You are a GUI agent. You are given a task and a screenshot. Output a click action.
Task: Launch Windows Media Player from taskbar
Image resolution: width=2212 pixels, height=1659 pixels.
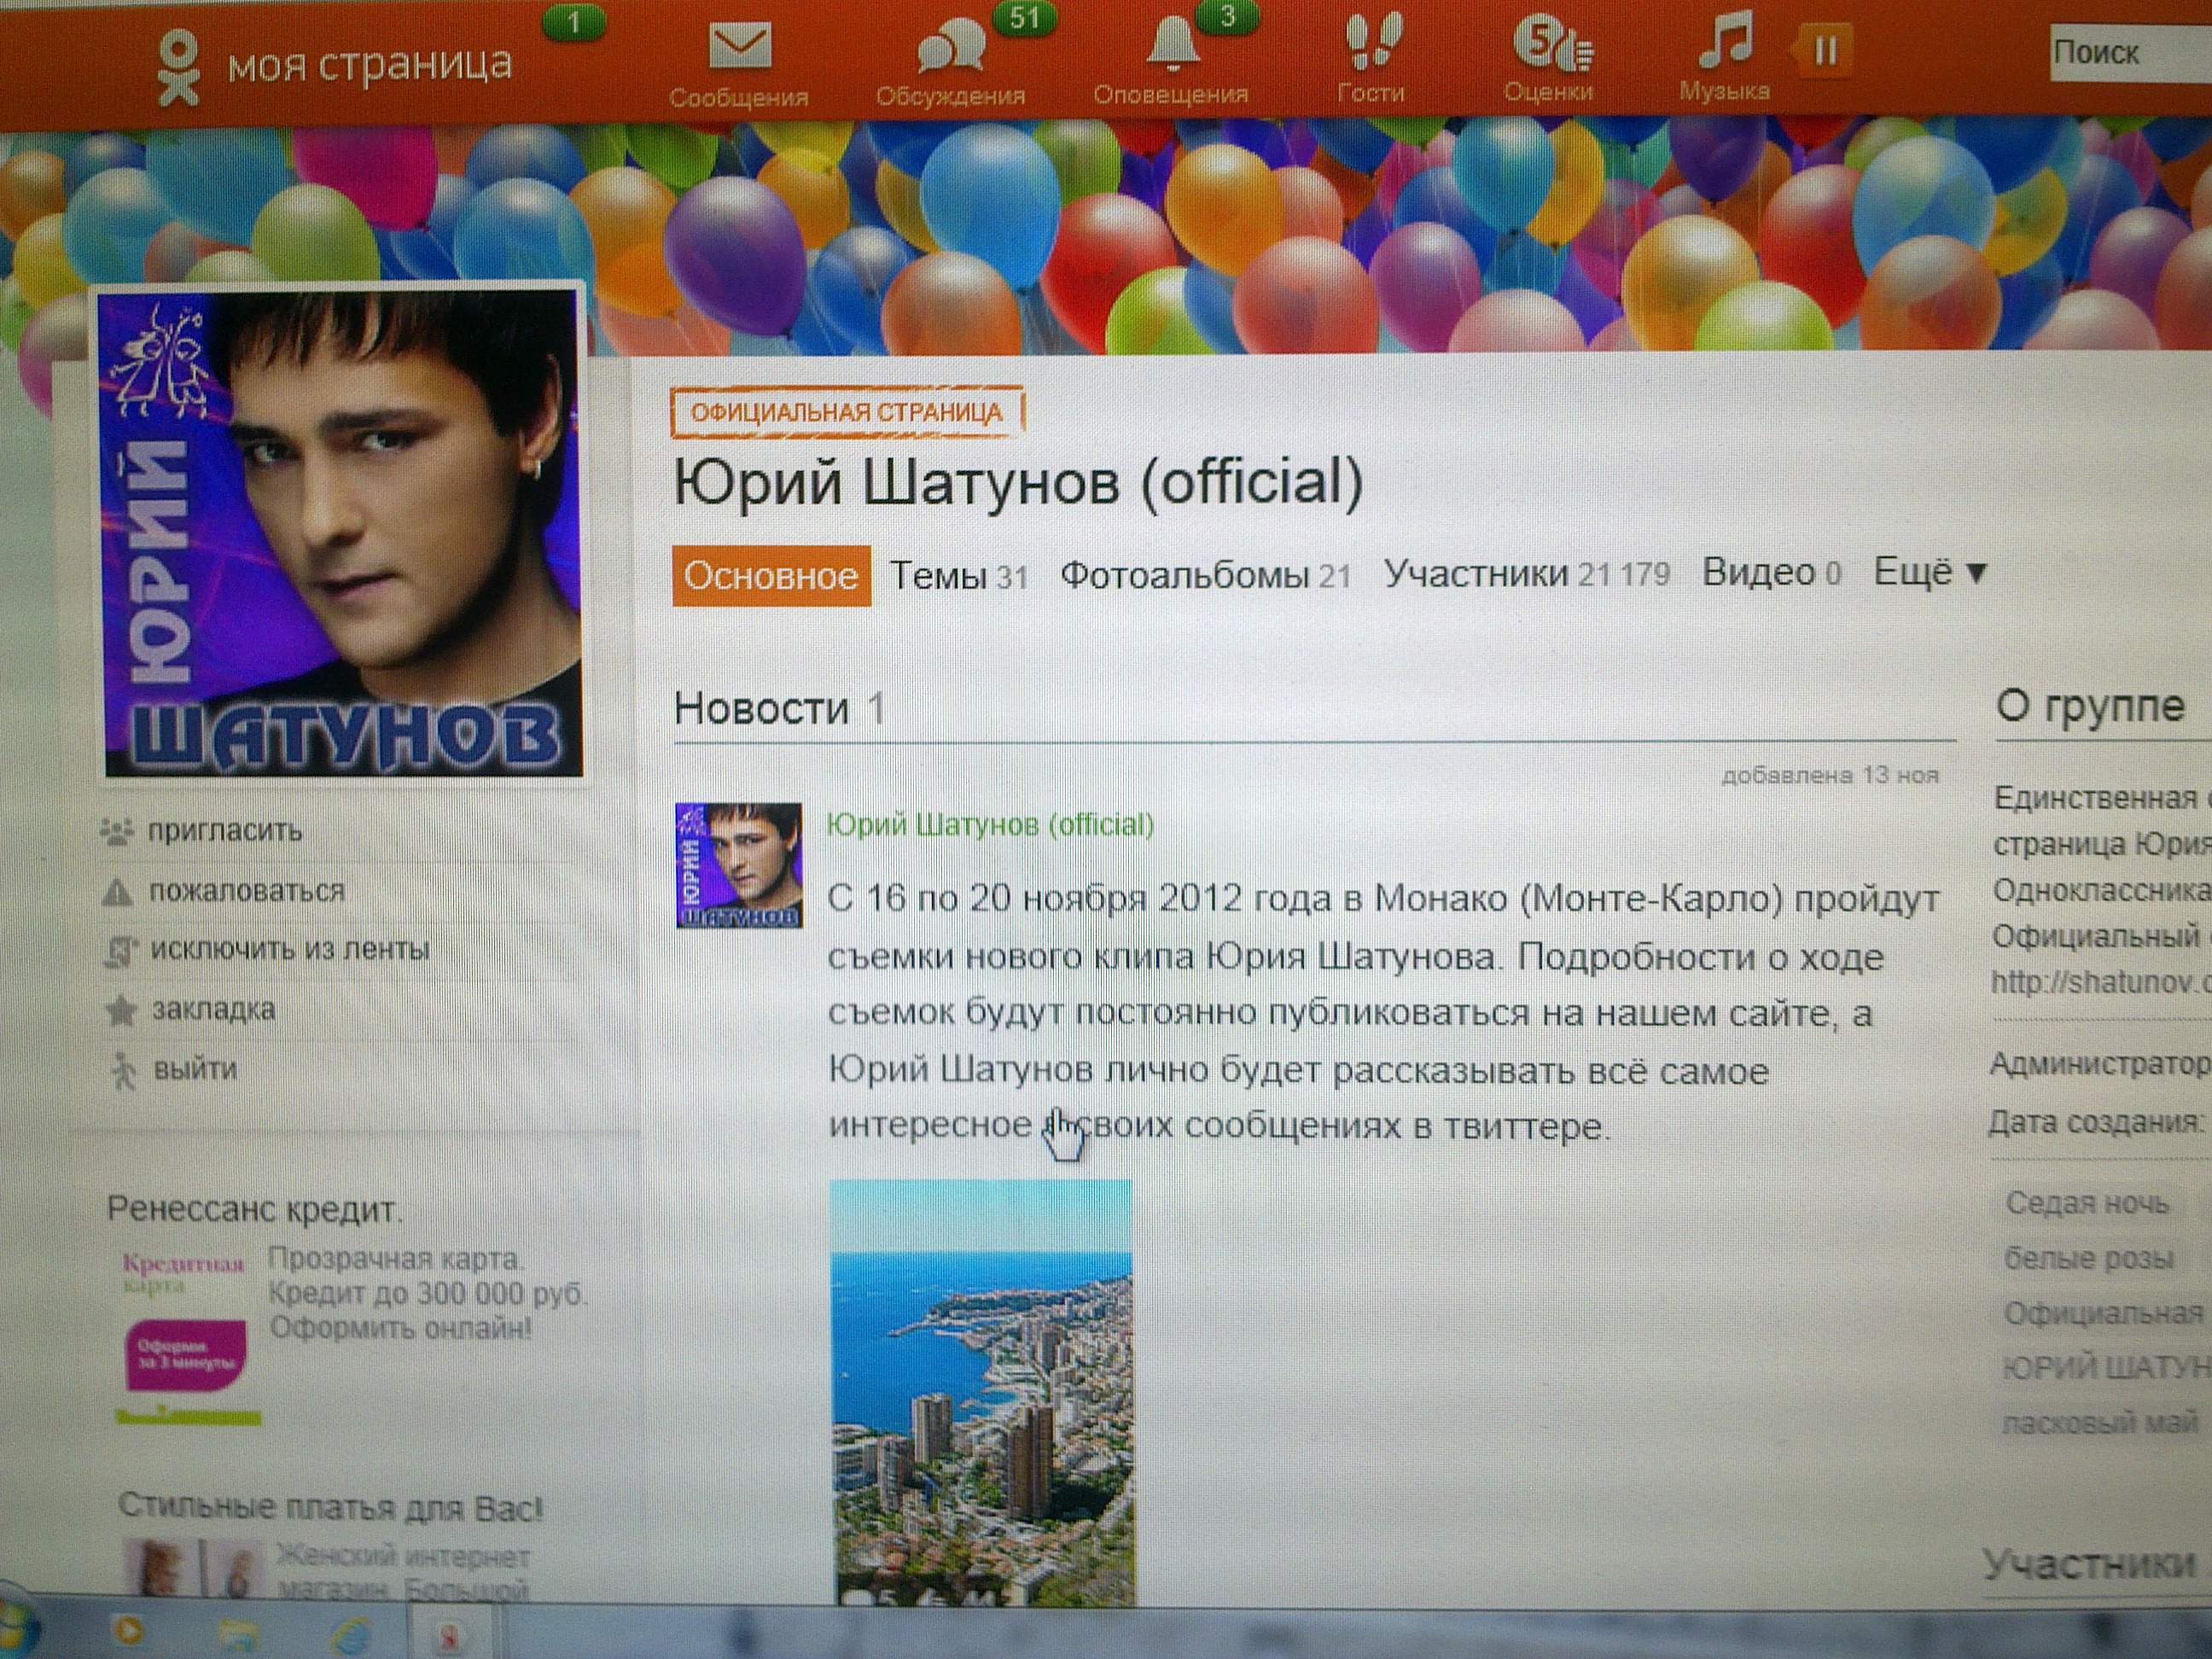coord(129,1631)
